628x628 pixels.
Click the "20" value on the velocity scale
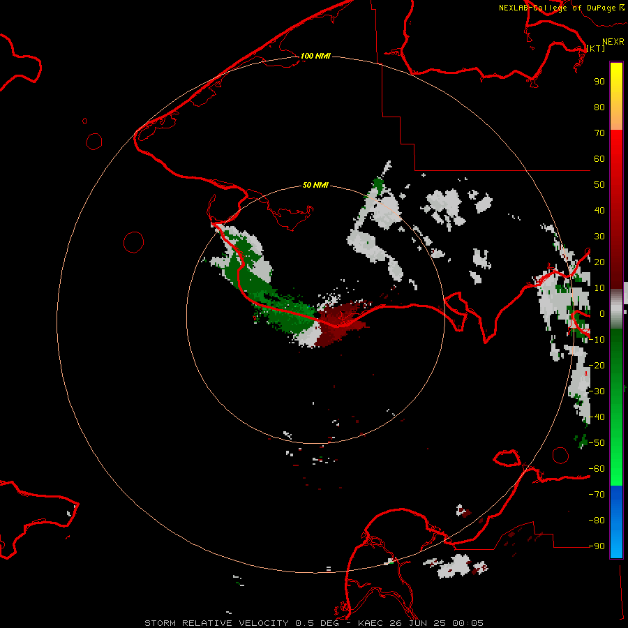(x=599, y=262)
